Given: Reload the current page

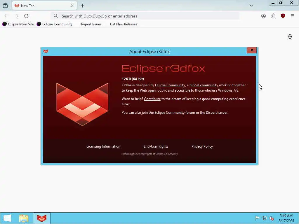Looking at the screenshot, I should 26,16.
